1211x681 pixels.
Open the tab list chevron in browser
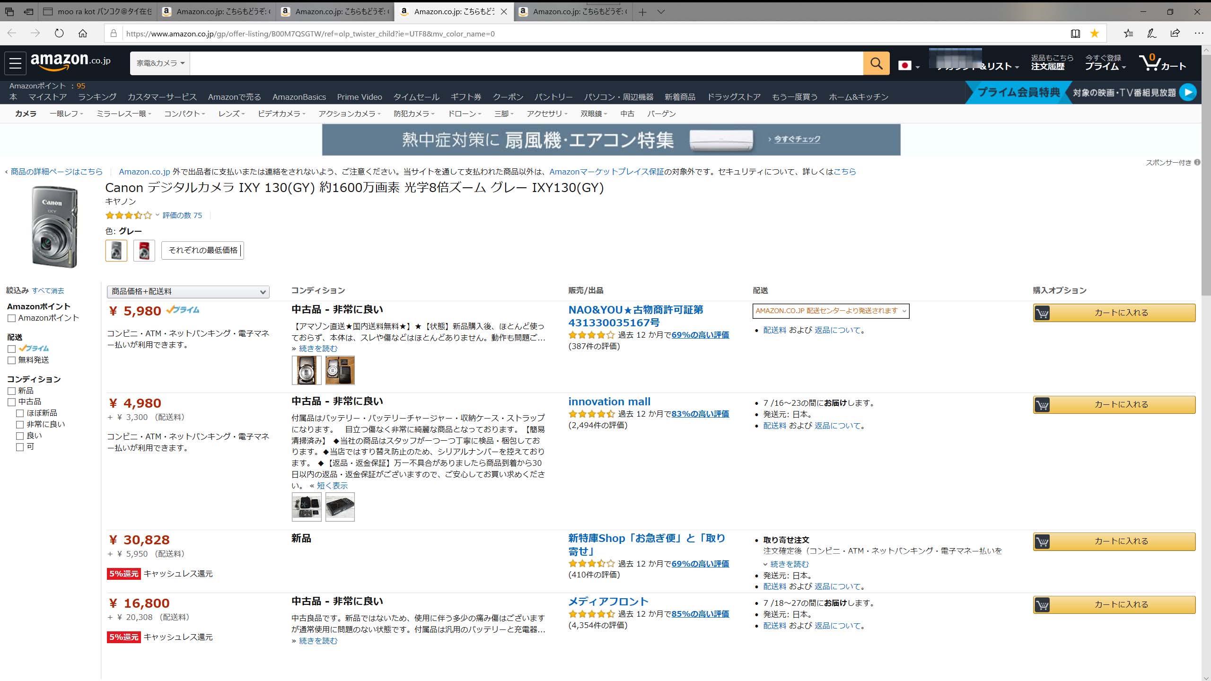661,12
